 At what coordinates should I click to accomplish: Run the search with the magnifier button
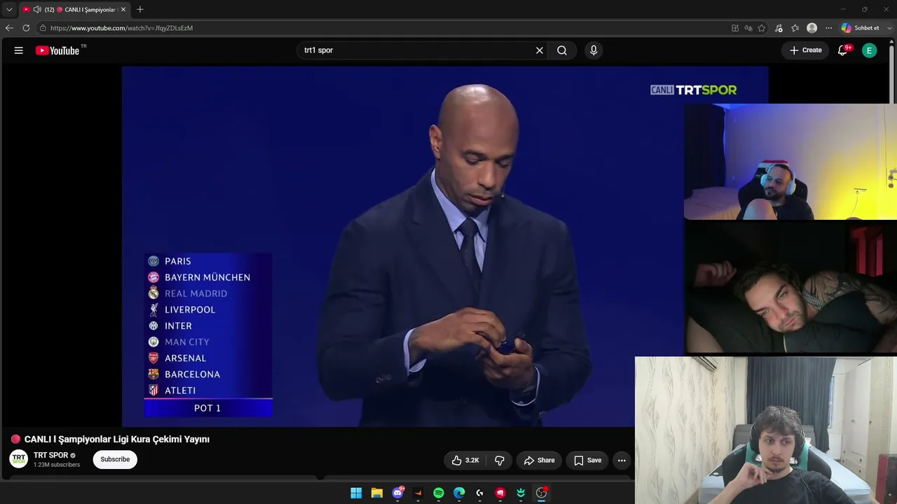click(x=562, y=50)
